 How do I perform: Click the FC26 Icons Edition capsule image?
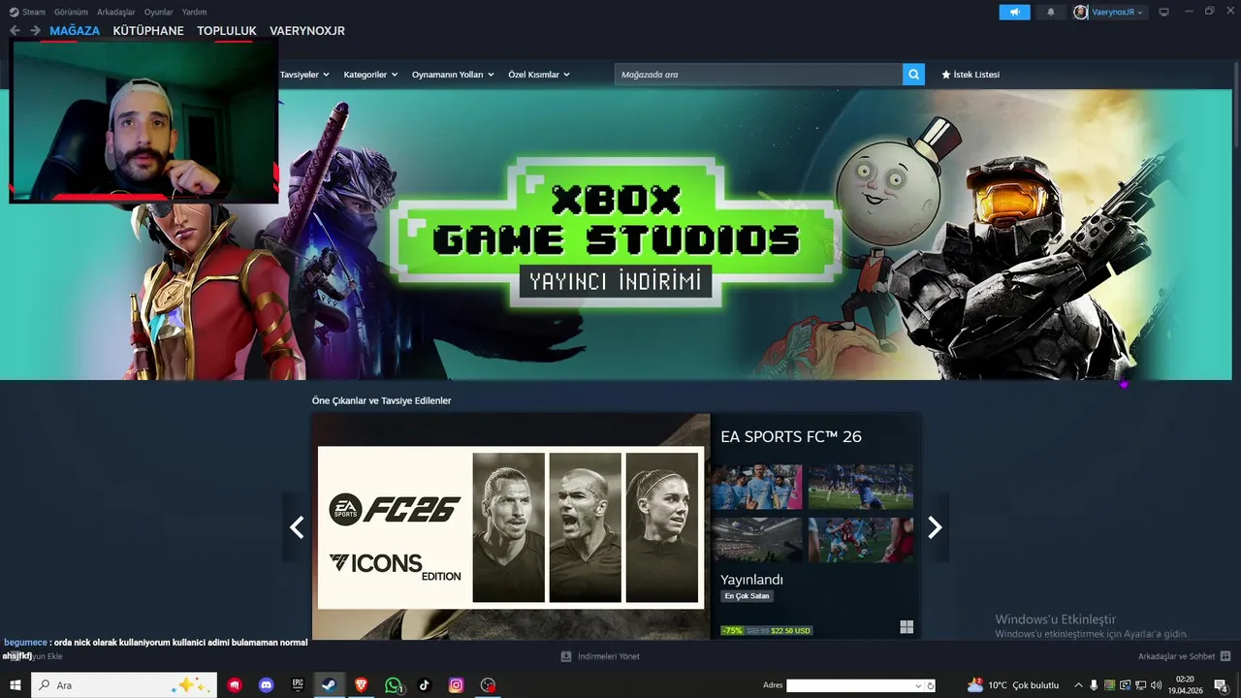pyautogui.click(x=511, y=527)
